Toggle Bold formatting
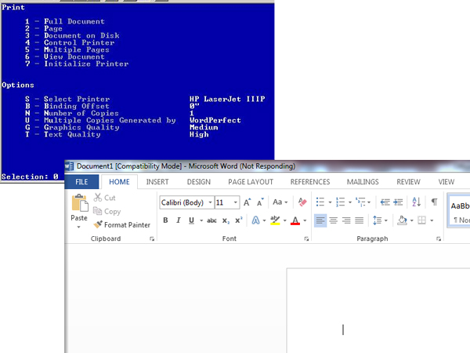The height and width of the screenshot is (353, 470). point(166,221)
